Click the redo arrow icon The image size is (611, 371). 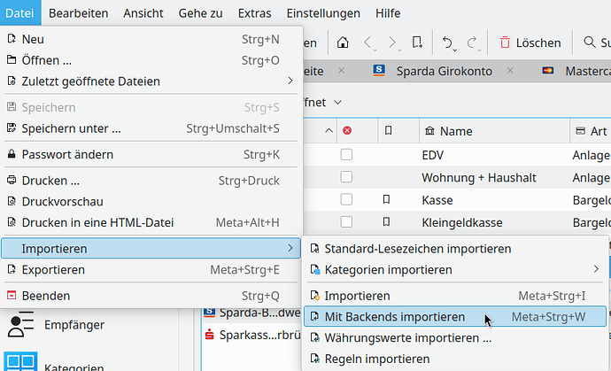pyautogui.click(x=473, y=43)
